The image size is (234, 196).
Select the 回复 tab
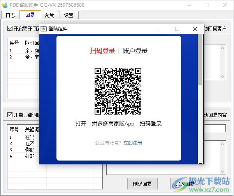tap(30, 15)
